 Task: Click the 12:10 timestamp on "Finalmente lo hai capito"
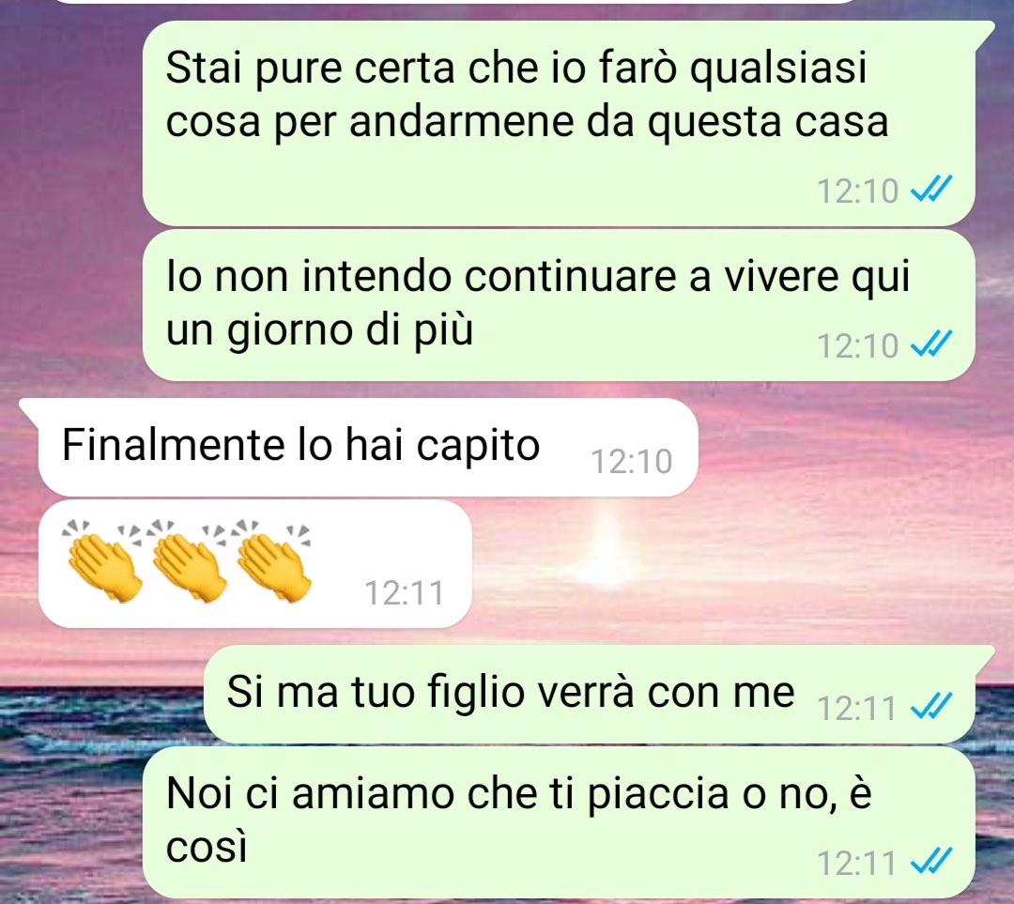pyautogui.click(x=632, y=461)
